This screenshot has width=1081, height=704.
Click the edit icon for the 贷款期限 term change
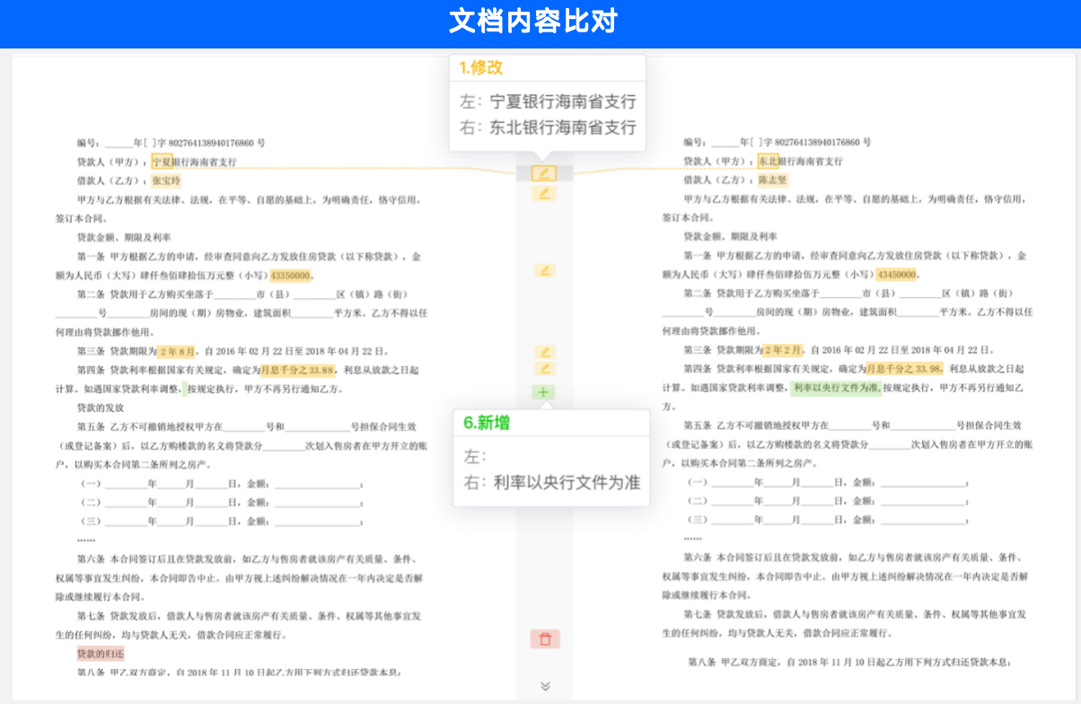pyautogui.click(x=543, y=354)
